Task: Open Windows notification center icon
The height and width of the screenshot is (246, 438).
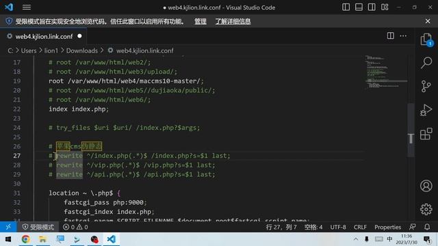Action: tap(427, 239)
